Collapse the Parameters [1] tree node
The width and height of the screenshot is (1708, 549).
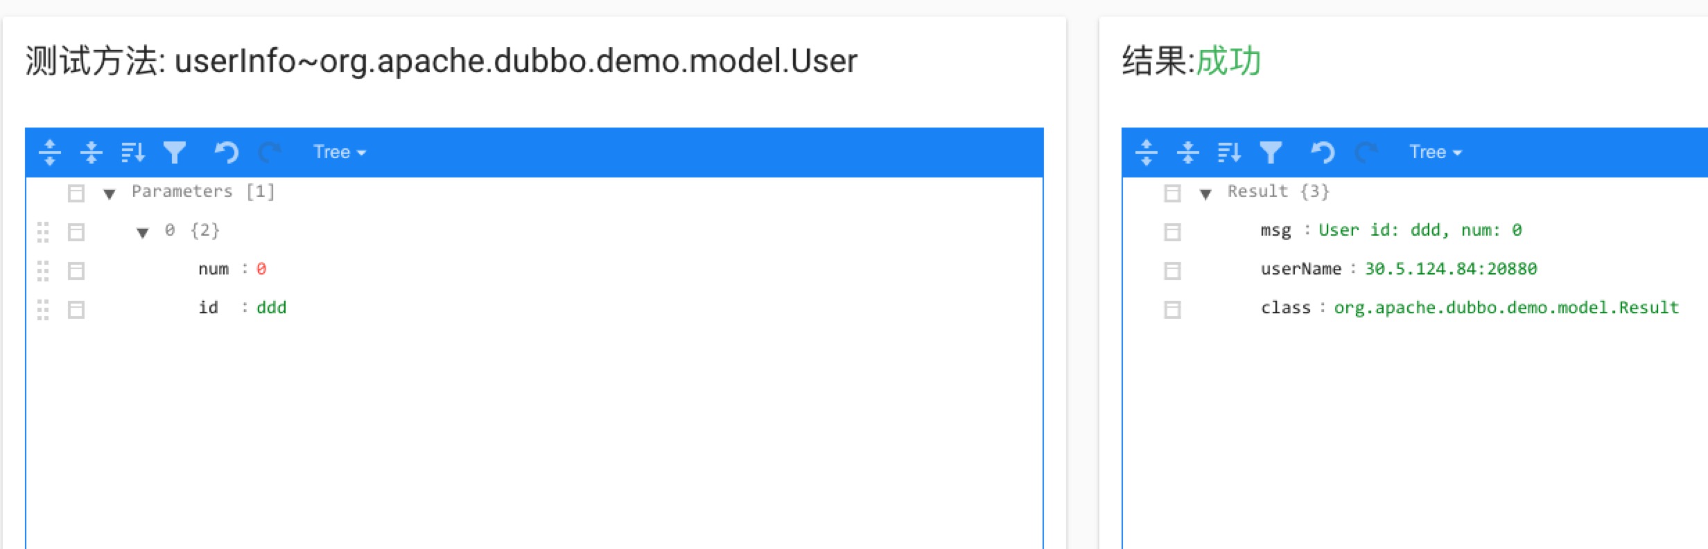(109, 194)
